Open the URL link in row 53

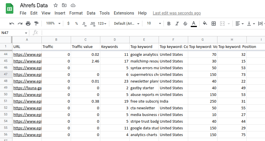click(x=27, y=115)
